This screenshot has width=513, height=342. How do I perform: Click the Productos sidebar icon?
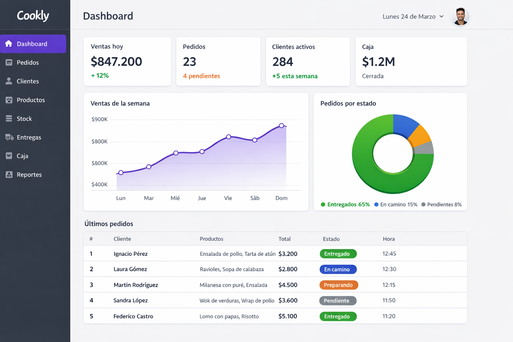tap(9, 100)
